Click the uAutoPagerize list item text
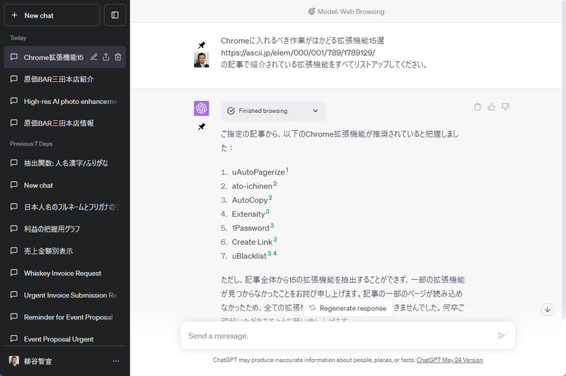The height and width of the screenshot is (376, 566). click(258, 172)
